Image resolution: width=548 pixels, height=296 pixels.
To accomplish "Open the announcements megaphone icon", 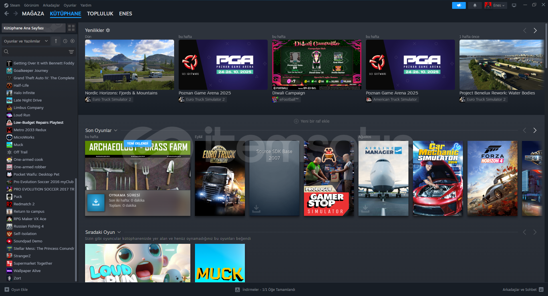I will pos(459,5).
